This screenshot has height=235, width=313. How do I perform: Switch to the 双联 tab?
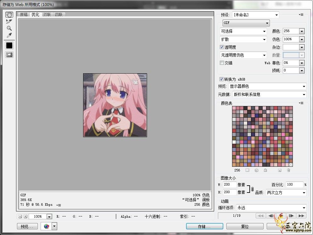point(47,14)
